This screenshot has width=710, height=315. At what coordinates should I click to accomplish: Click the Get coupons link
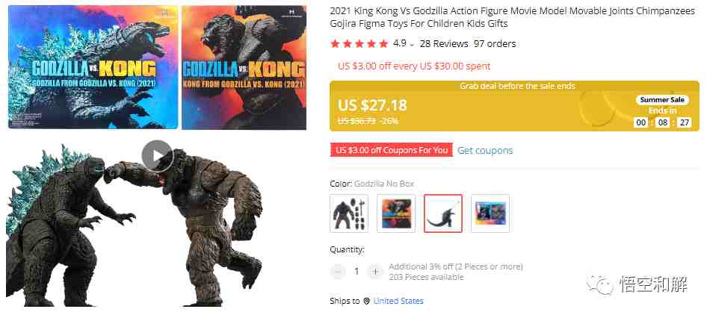pos(485,151)
